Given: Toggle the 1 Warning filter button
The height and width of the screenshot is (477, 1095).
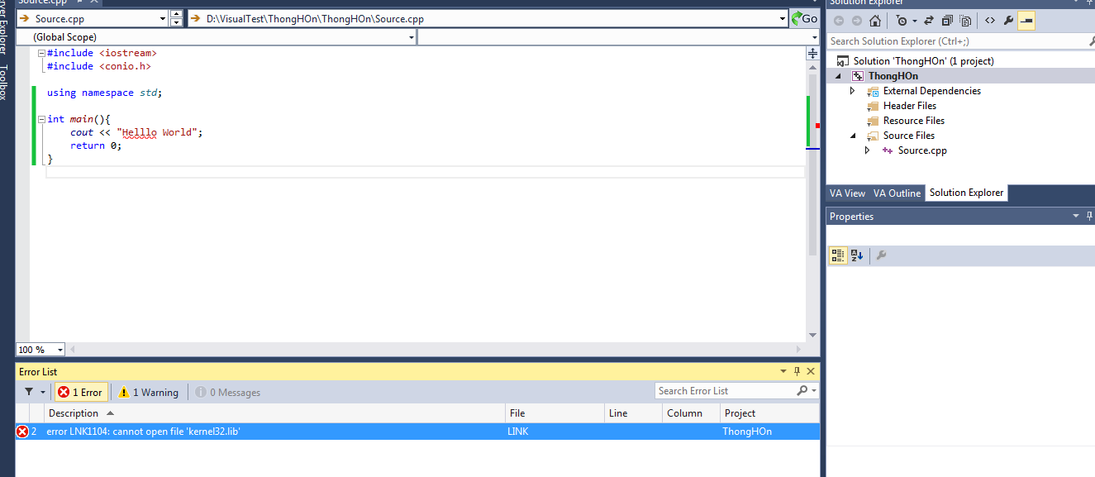Looking at the screenshot, I should (x=148, y=392).
